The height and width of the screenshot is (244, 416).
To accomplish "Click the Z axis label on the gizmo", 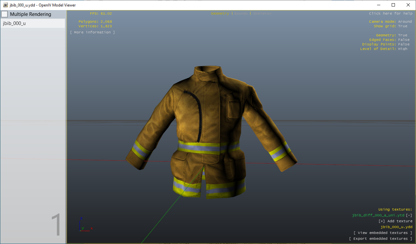I will 81,218.
